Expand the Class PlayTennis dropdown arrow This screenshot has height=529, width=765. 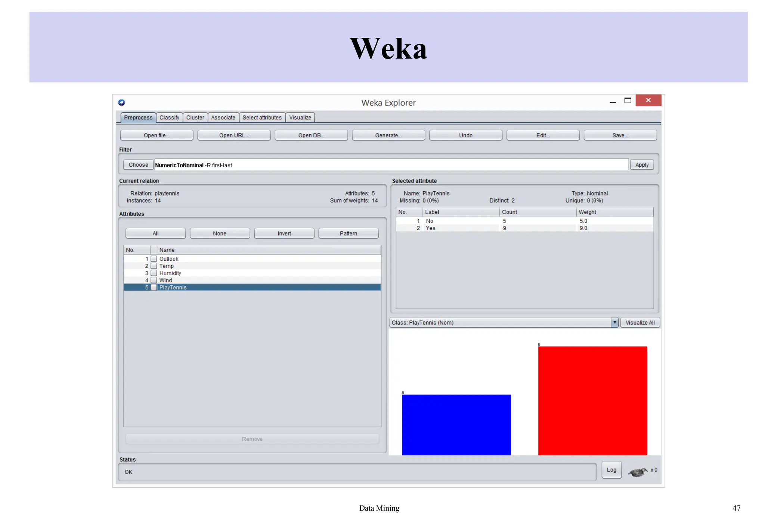pos(614,322)
